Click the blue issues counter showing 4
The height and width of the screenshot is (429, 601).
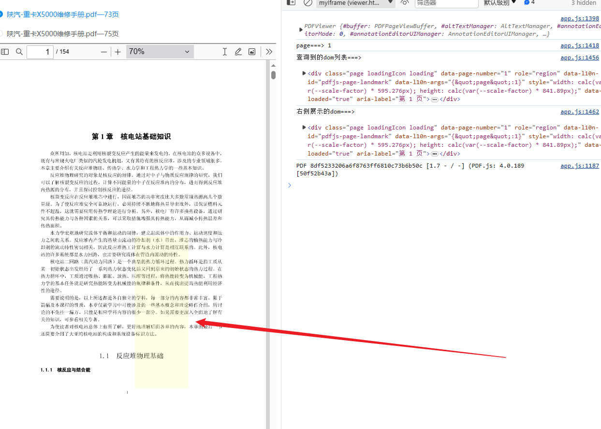click(x=529, y=2)
